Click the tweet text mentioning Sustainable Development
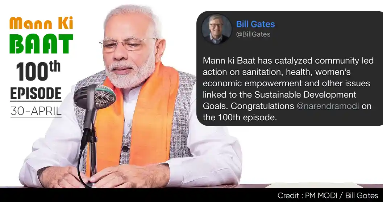This screenshot has width=383, height=202. 279,95
